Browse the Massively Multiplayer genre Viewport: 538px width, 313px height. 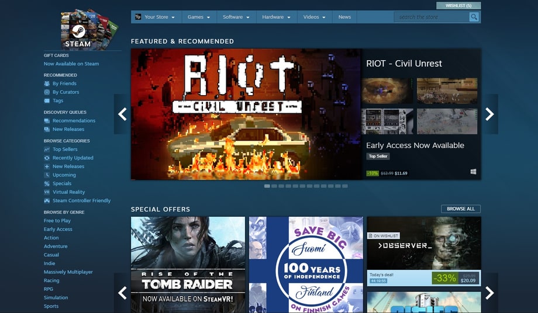click(x=68, y=272)
